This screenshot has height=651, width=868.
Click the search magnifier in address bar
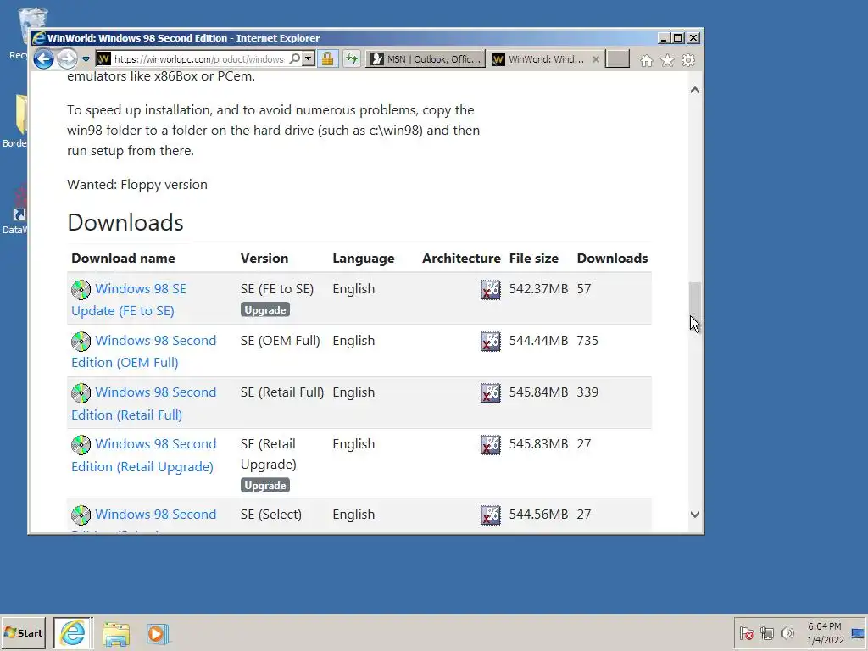pyautogui.click(x=295, y=58)
